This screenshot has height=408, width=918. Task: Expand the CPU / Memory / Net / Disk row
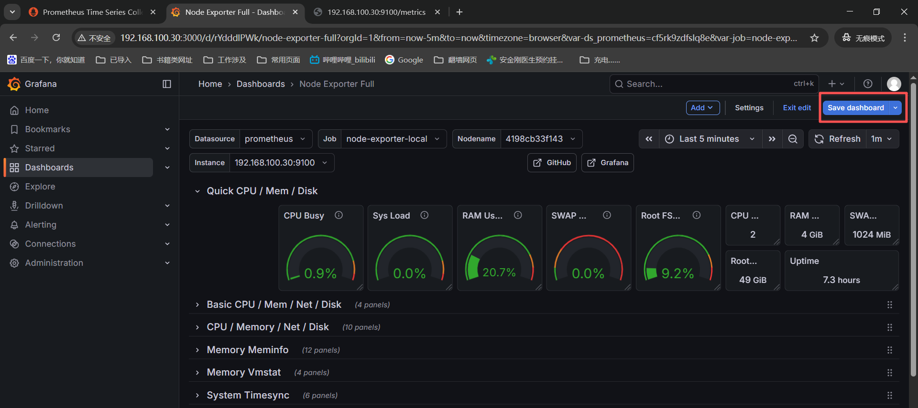point(197,327)
